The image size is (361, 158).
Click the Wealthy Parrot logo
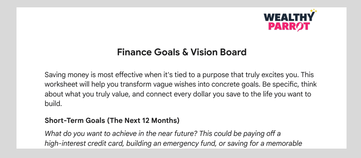(x=290, y=20)
